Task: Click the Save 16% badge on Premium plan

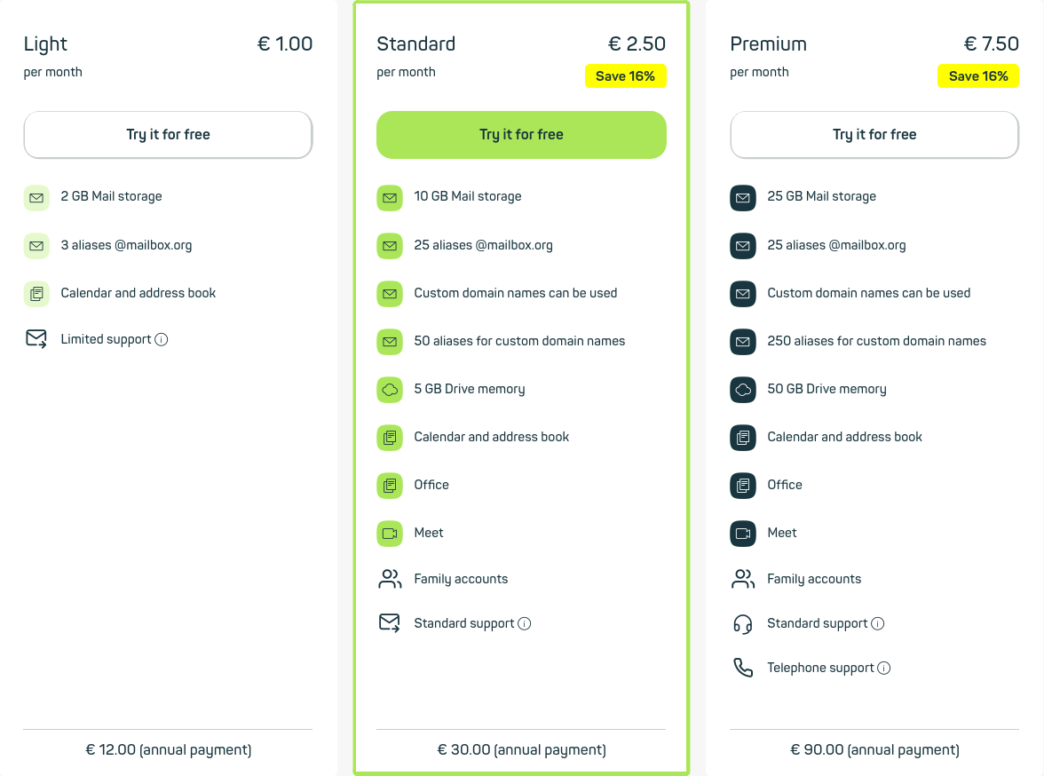Action: click(978, 76)
